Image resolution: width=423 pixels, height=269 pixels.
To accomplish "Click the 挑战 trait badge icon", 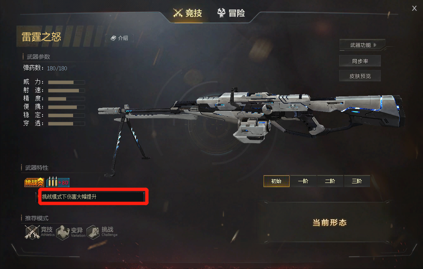I will [34, 183].
